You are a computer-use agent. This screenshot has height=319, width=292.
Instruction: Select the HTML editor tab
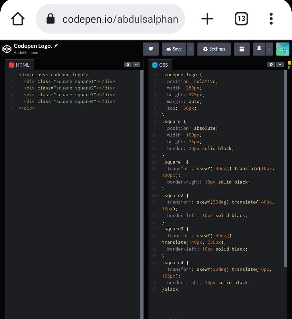[x=20, y=65]
